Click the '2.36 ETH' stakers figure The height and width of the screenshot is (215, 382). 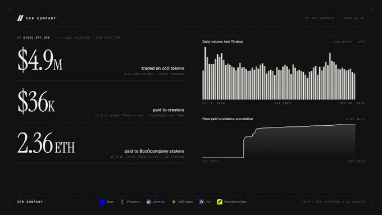[x=46, y=143]
